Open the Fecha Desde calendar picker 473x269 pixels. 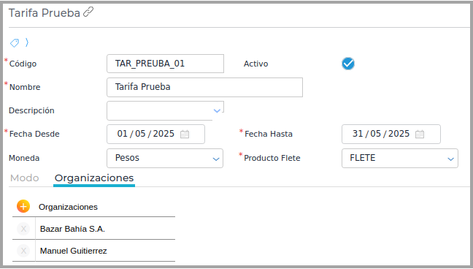pos(185,134)
